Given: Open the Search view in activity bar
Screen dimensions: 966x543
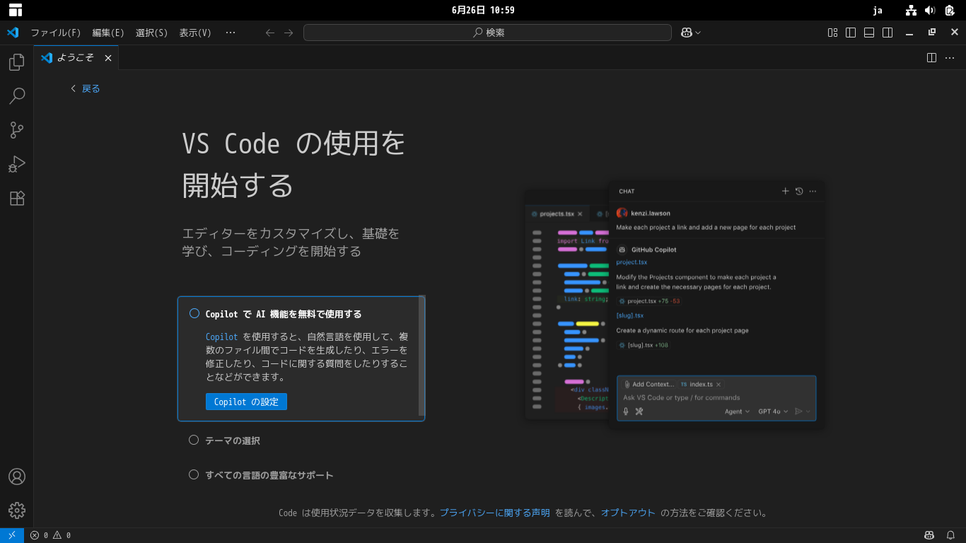Looking at the screenshot, I should (16, 96).
